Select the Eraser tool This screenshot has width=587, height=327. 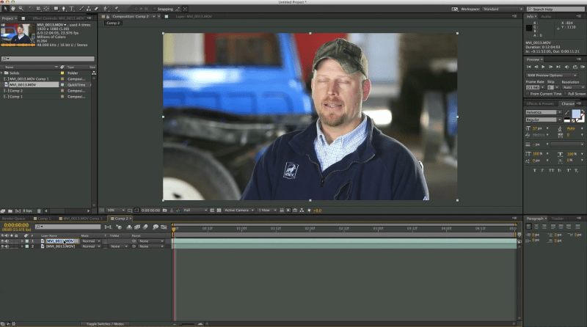(96, 8)
